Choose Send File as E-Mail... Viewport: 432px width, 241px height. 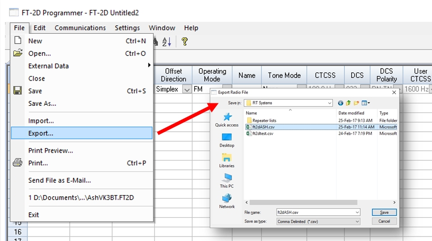82,180
